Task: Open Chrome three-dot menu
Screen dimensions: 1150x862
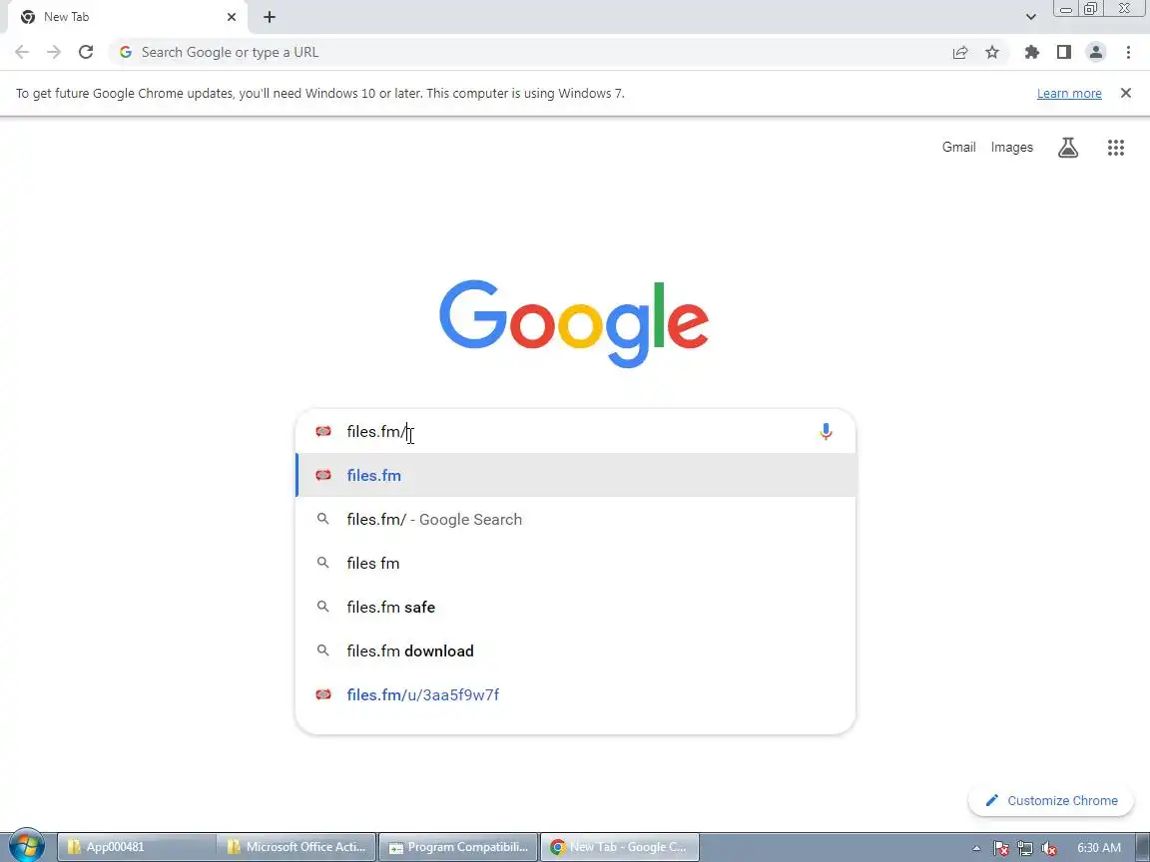Action: [x=1128, y=52]
